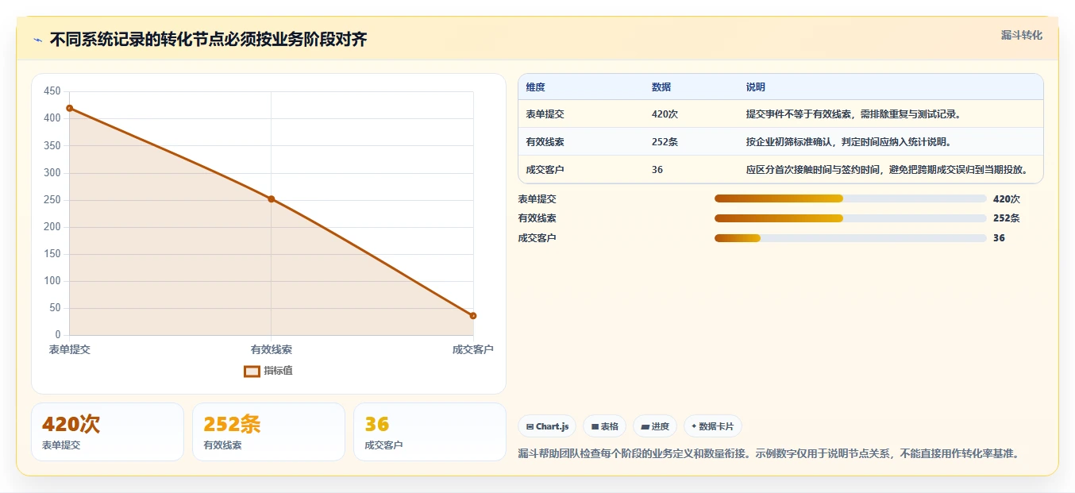Screen dimensions: 1075x493
Task: Click the 36 成交客户 data card
Action: (430, 432)
